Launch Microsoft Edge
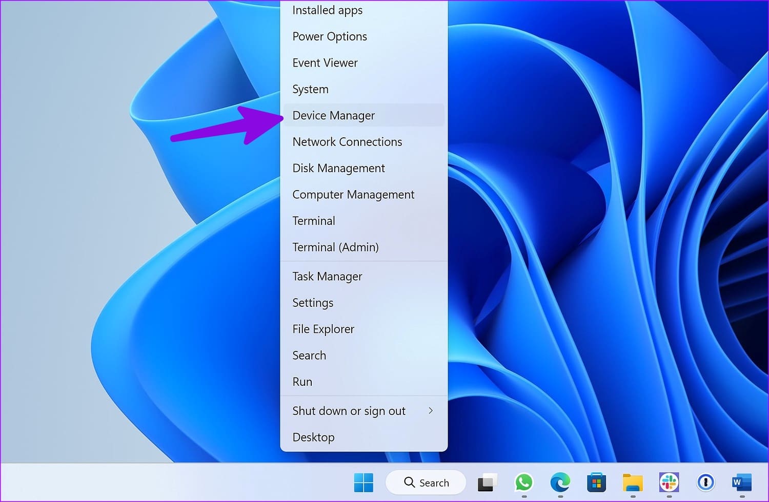The height and width of the screenshot is (502, 769). (x=560, y=482)
